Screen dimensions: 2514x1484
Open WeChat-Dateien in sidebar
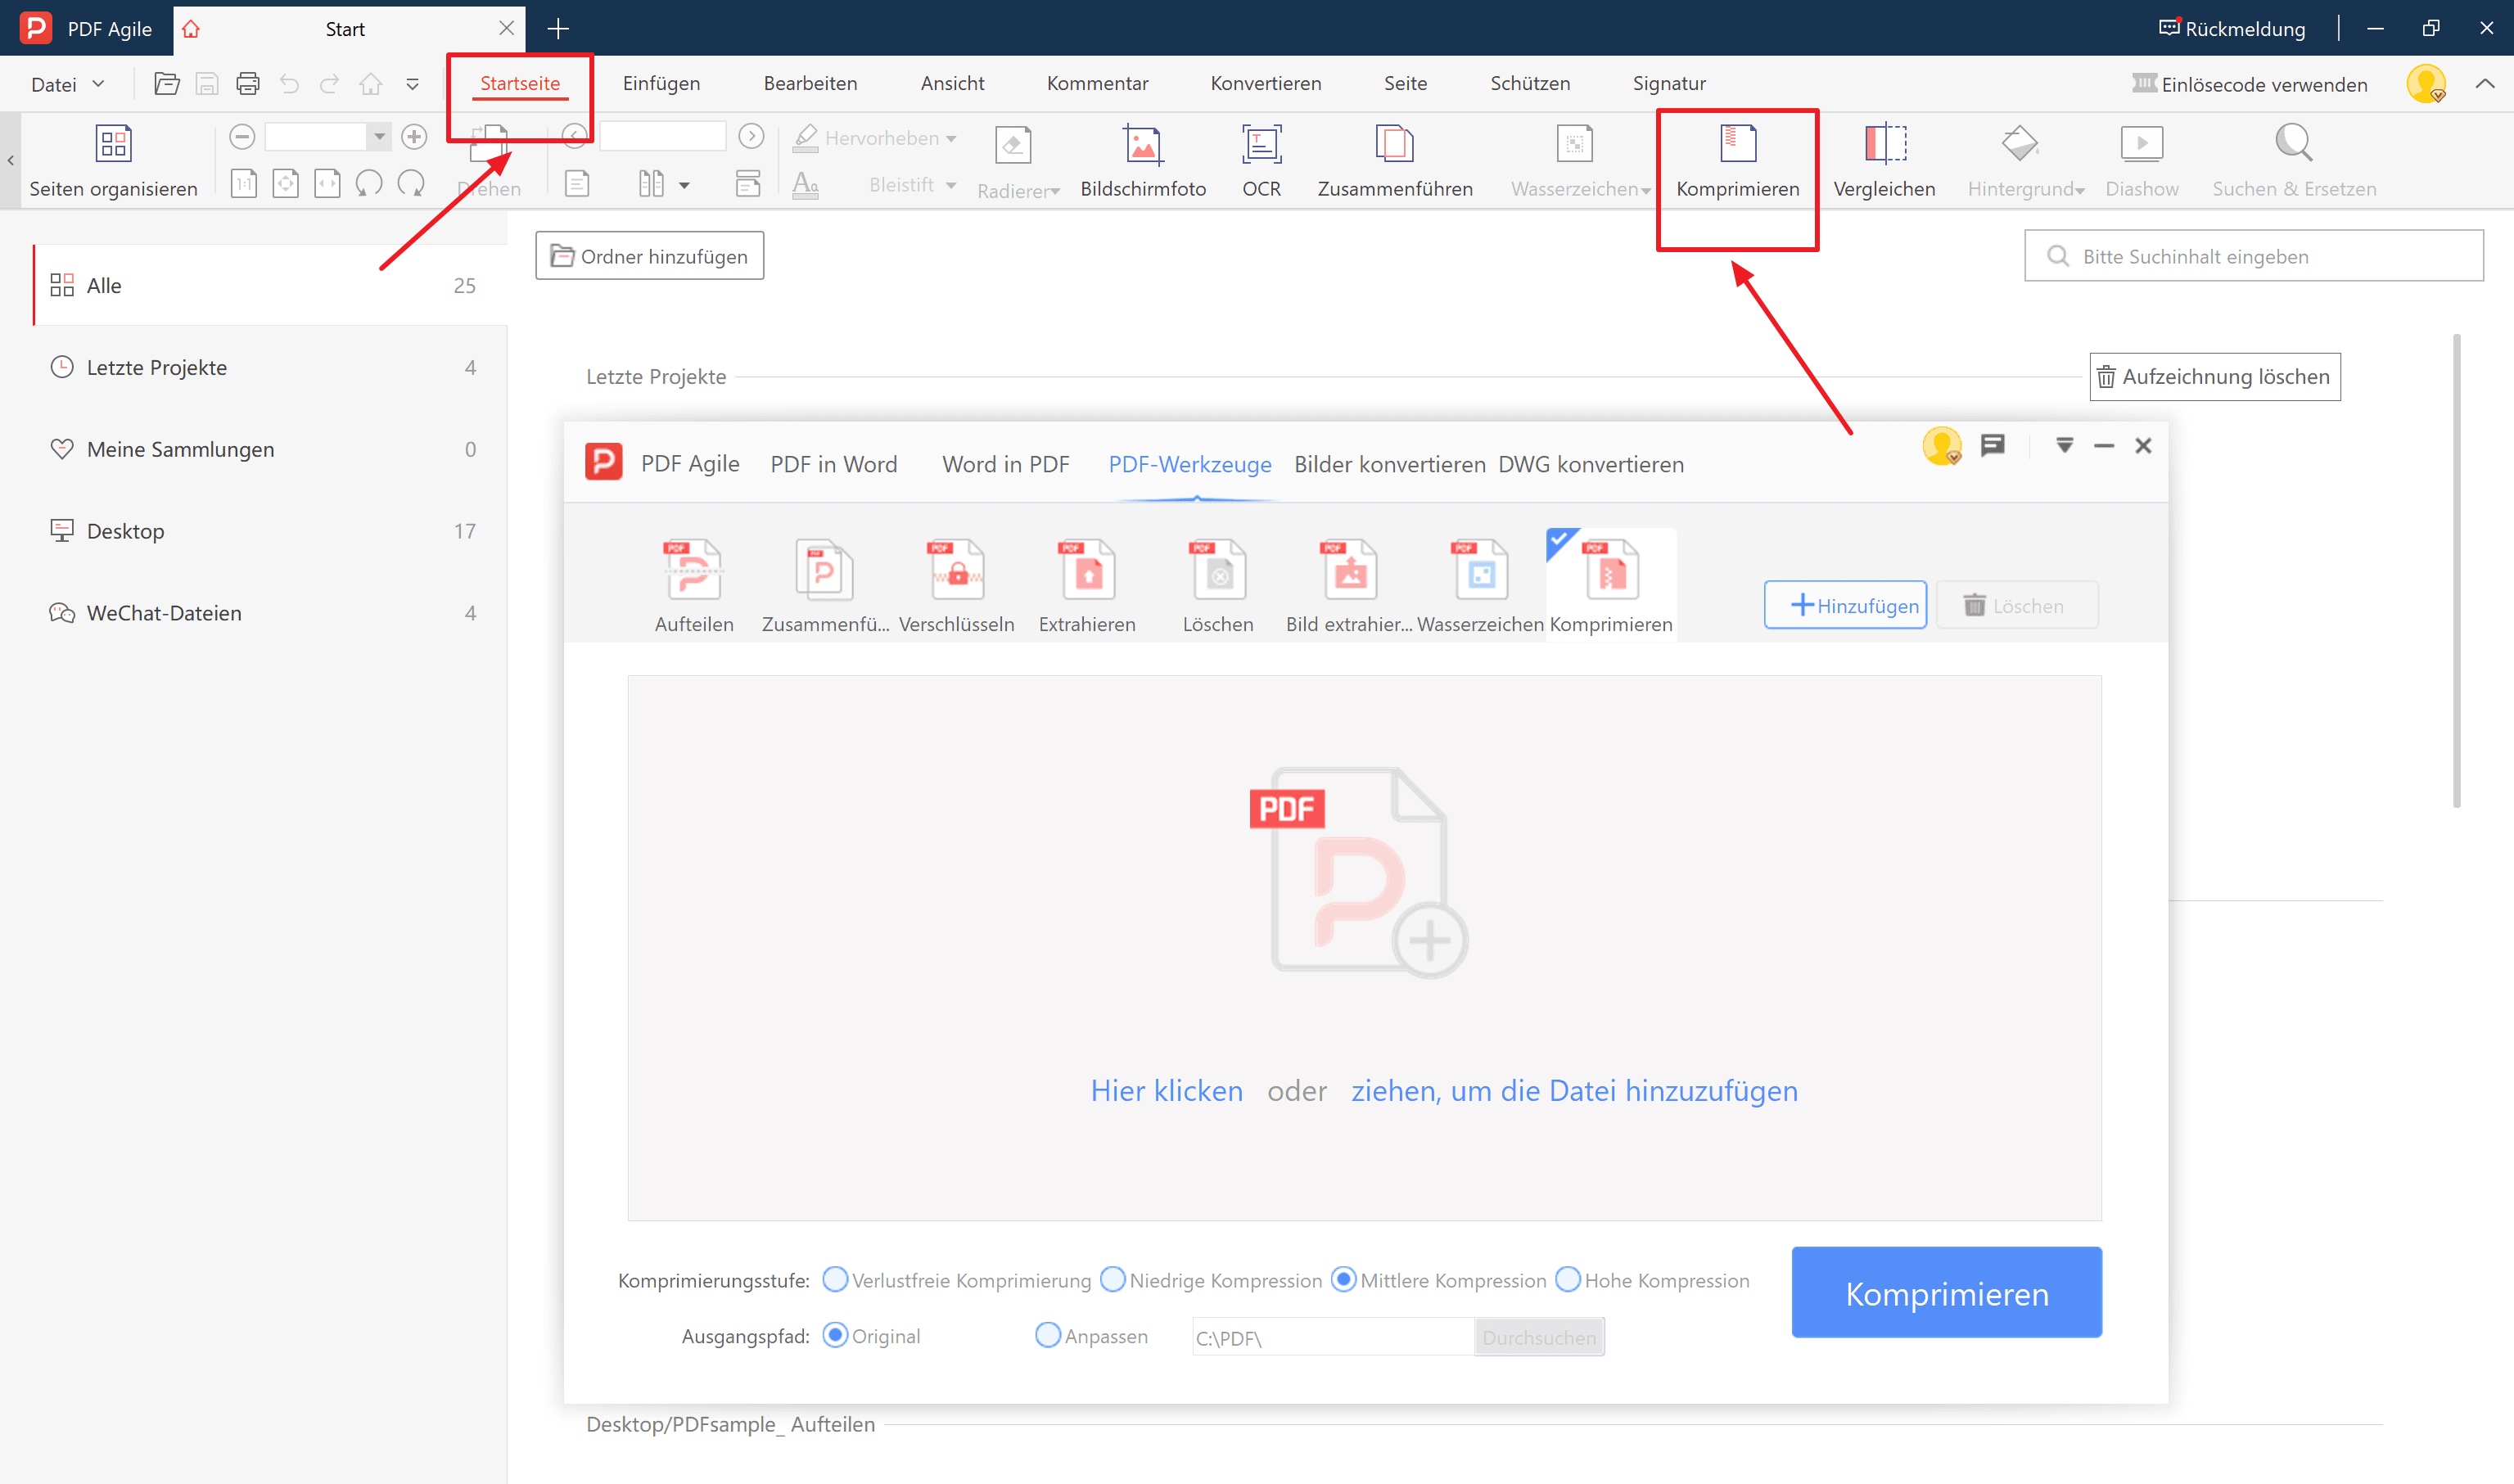[270, 613]
